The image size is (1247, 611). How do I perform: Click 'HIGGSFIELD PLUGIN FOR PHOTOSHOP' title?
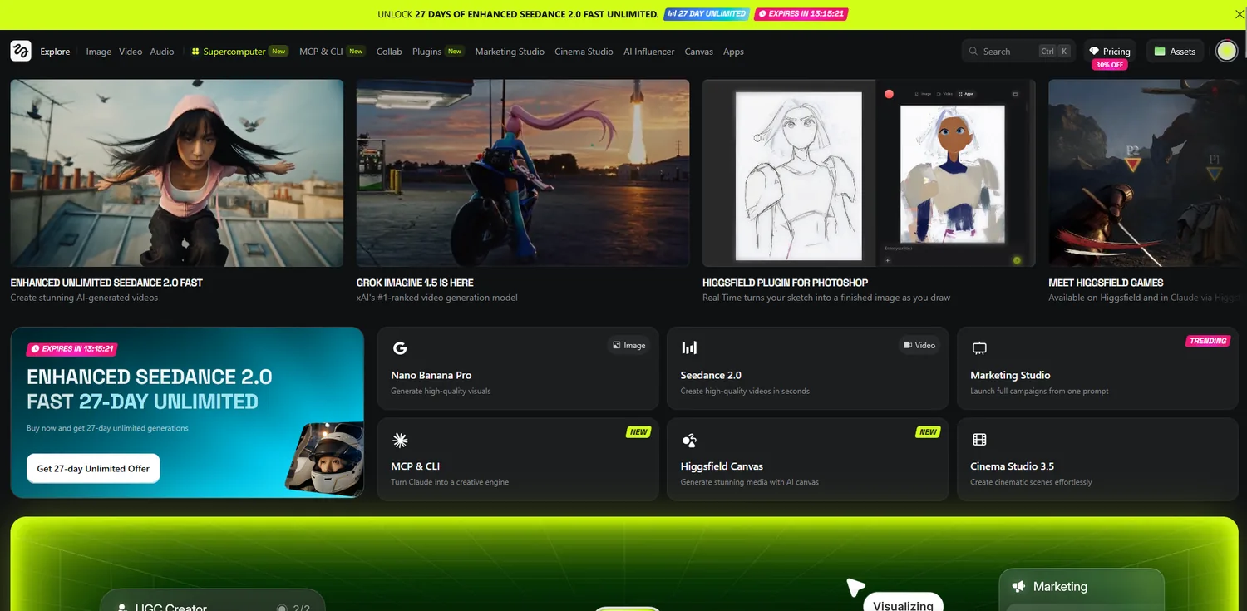[785, 283]
